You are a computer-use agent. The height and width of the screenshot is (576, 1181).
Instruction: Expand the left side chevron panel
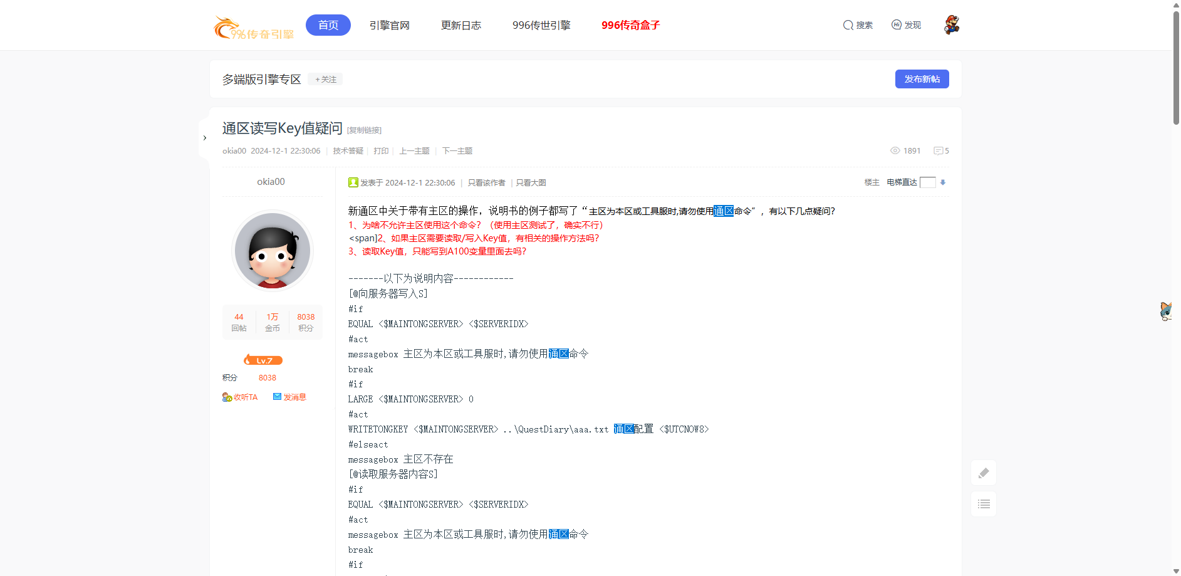pos(205,138)
